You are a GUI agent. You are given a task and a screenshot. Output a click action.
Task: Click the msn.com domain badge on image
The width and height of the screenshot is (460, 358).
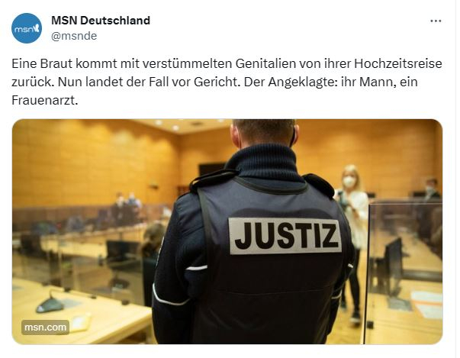[46, 327]
